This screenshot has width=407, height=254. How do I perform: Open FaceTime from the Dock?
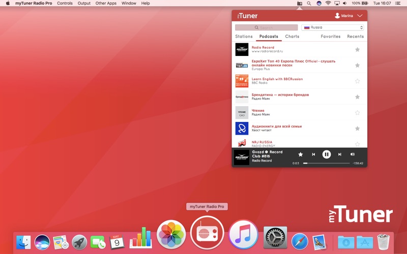(98, 242)
